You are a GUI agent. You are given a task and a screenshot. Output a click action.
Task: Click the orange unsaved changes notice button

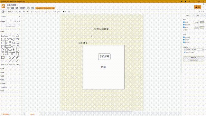coord(45,8)
